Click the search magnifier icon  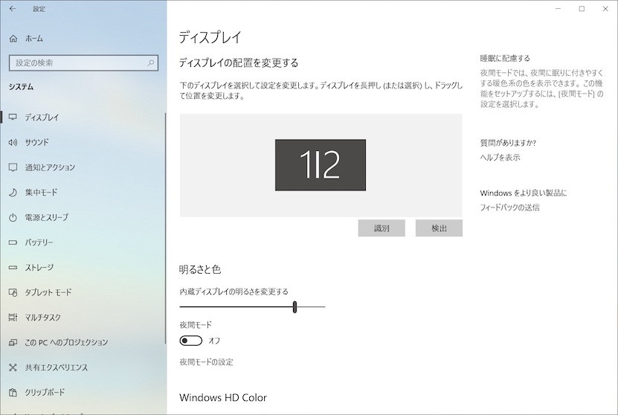coord(150,62)
